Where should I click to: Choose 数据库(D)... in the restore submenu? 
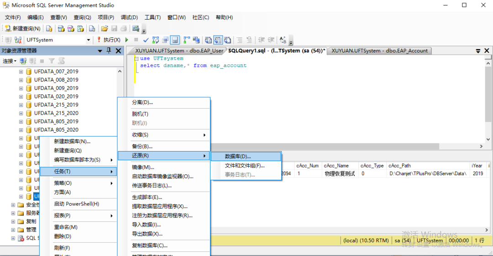[246, 157]
